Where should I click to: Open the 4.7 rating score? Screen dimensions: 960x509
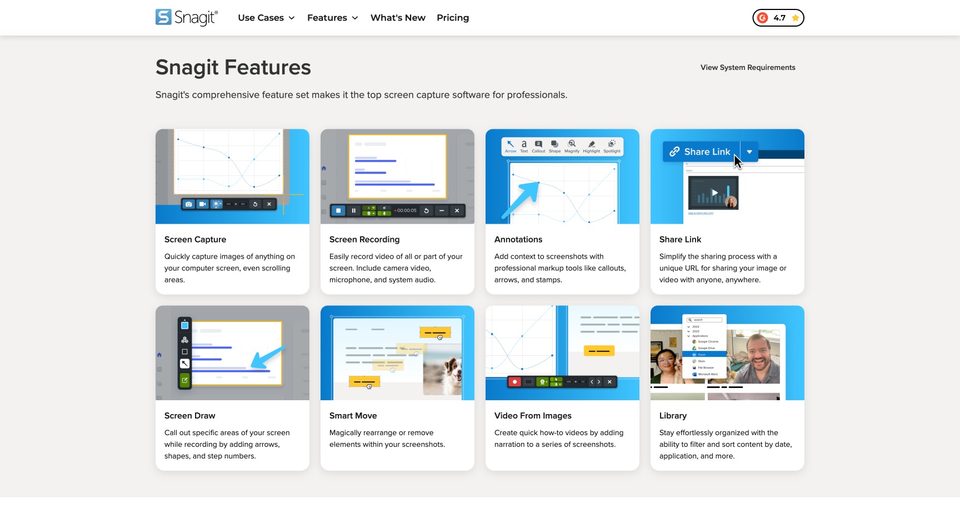[779, 18]
